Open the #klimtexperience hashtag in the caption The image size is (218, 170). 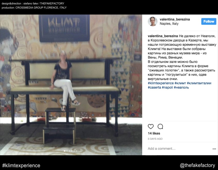pyautogui.click(x=161, y=83)
